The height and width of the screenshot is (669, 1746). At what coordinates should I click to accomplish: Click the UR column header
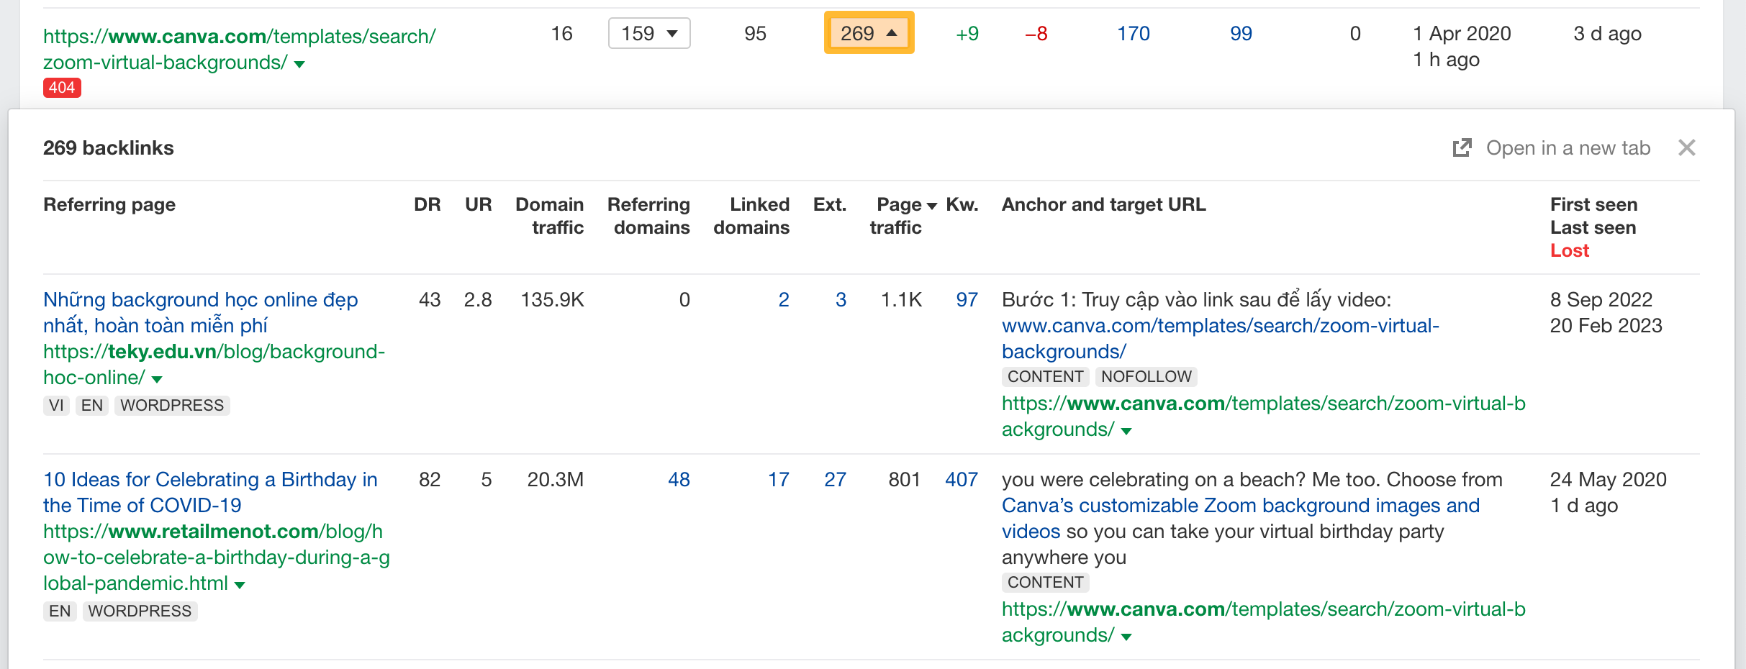pyautogui.click(x=478, y=204)
